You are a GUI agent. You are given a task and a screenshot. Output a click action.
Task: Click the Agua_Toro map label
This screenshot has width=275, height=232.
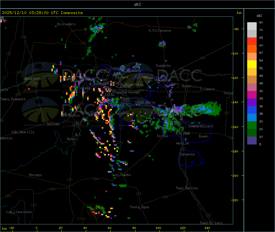point(33,79)
